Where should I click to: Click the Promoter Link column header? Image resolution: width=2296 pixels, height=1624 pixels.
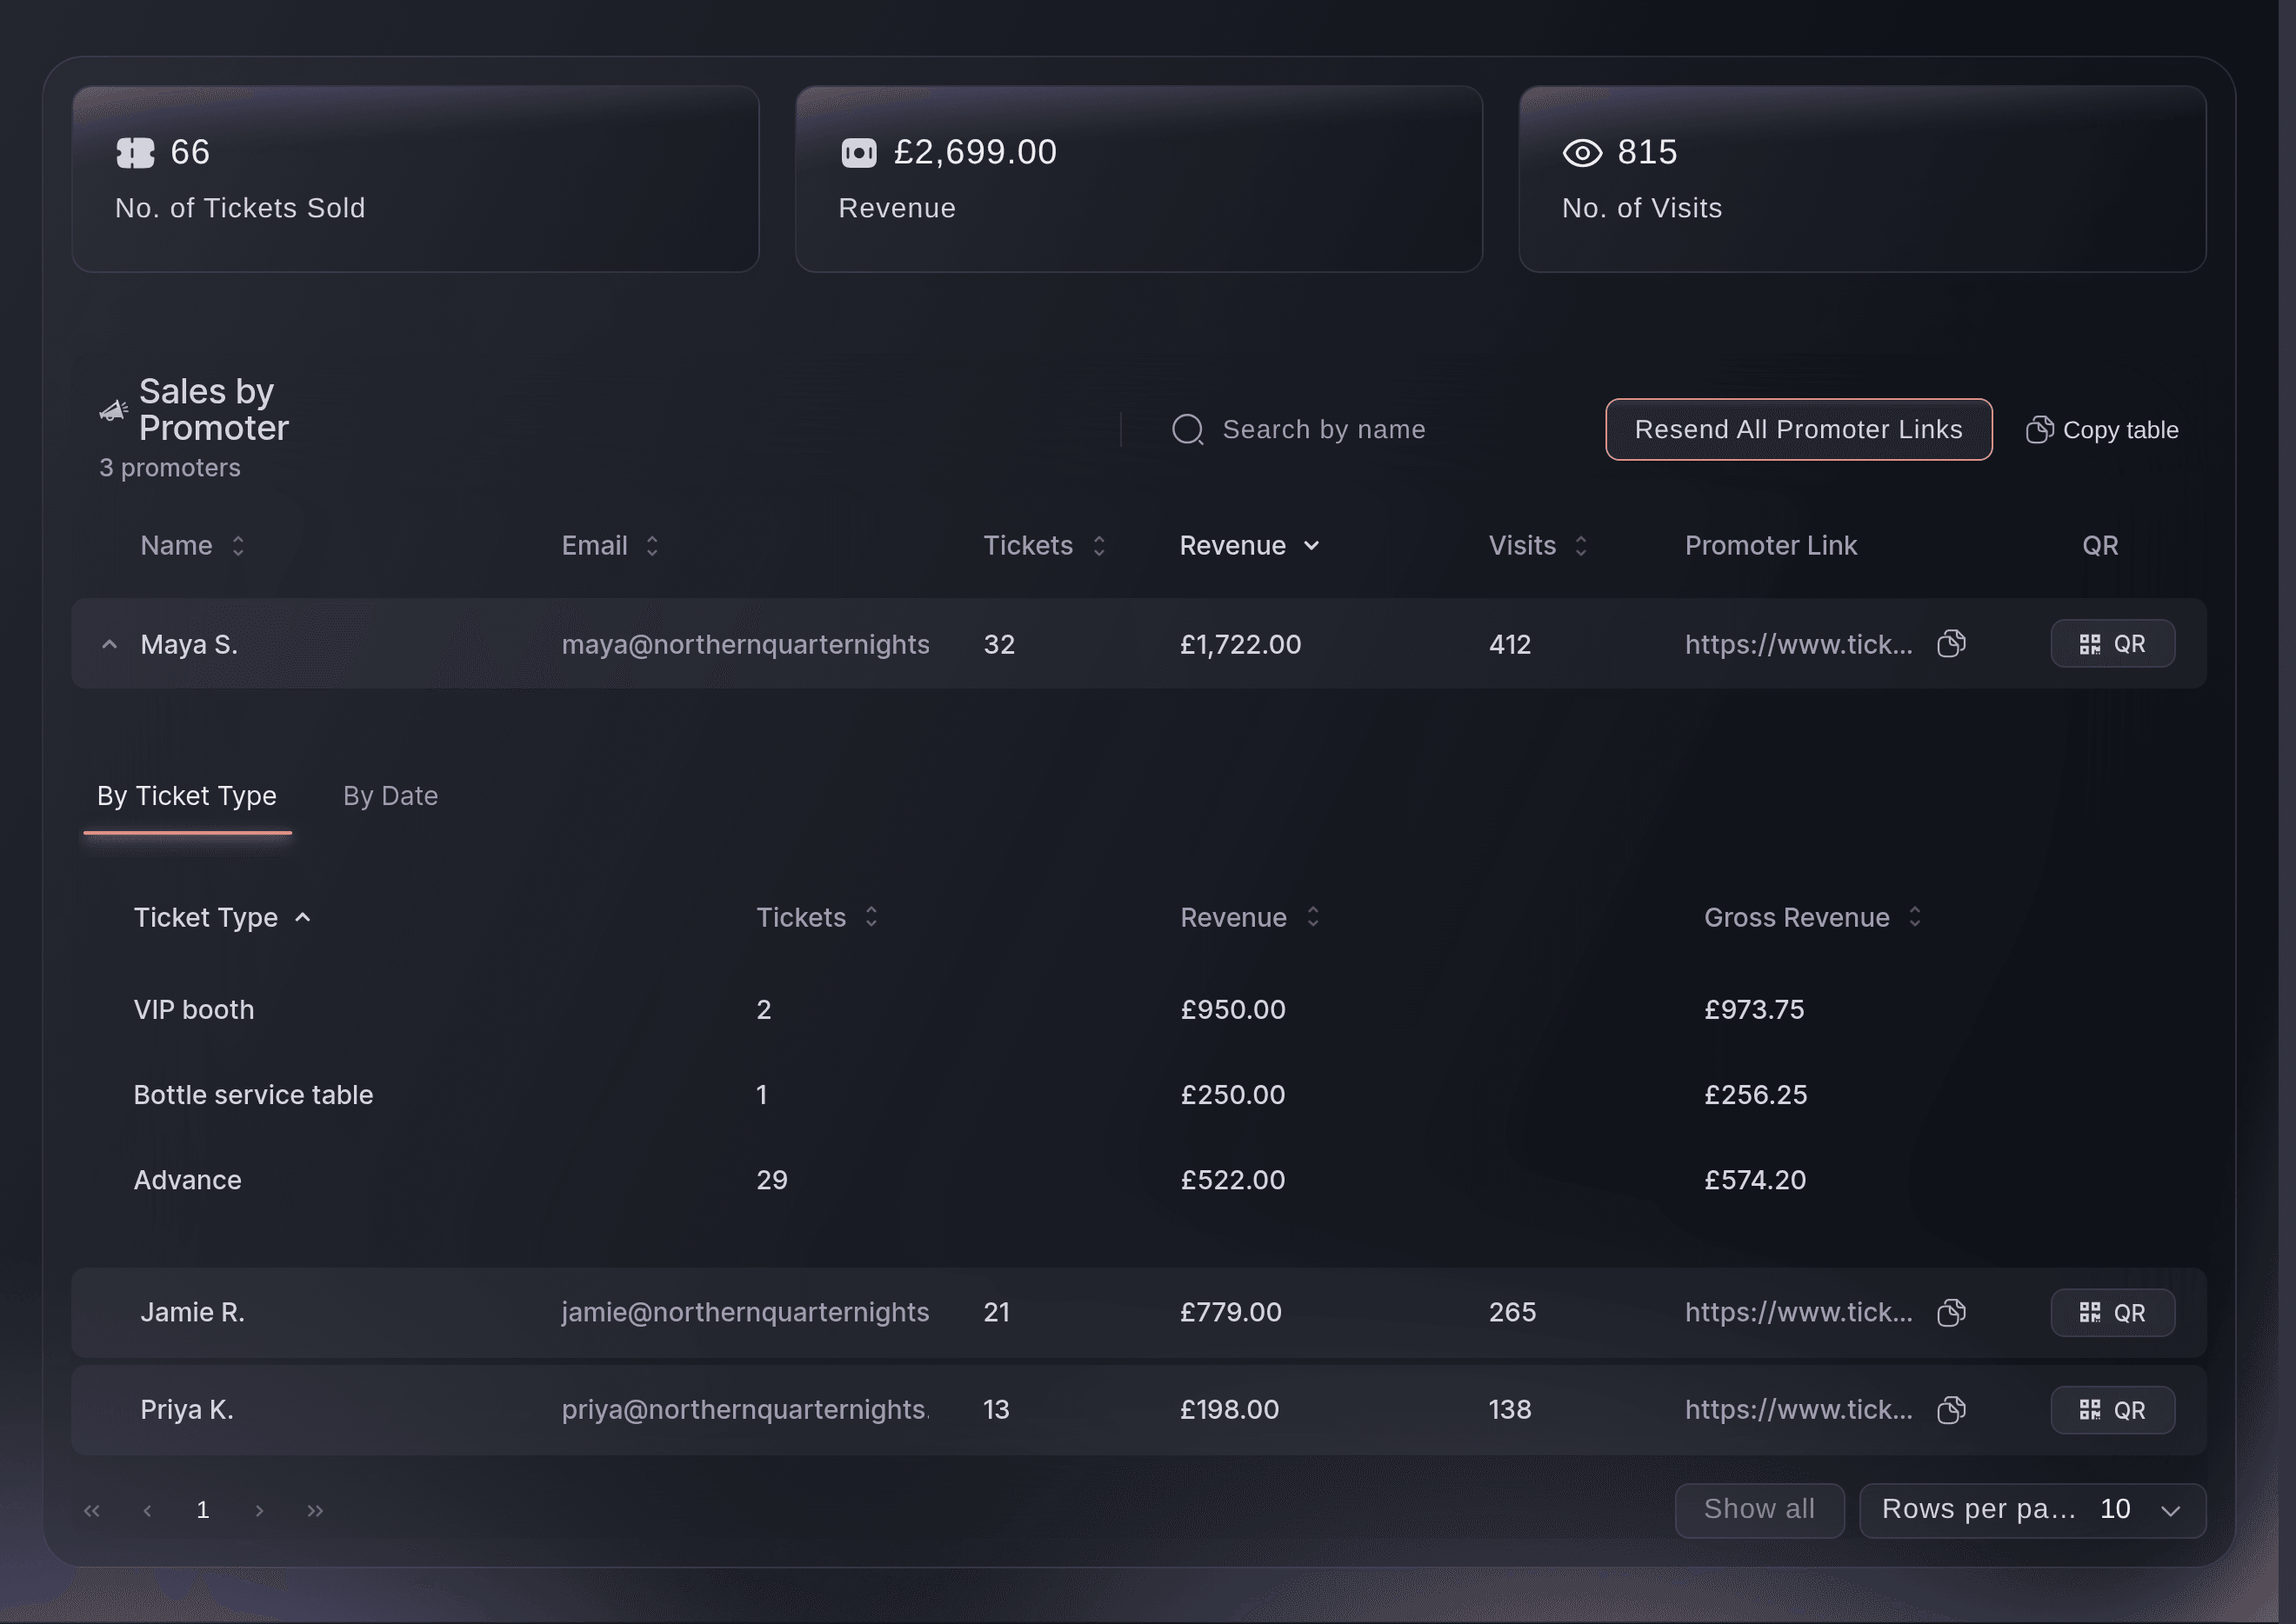click(1771, 546)
